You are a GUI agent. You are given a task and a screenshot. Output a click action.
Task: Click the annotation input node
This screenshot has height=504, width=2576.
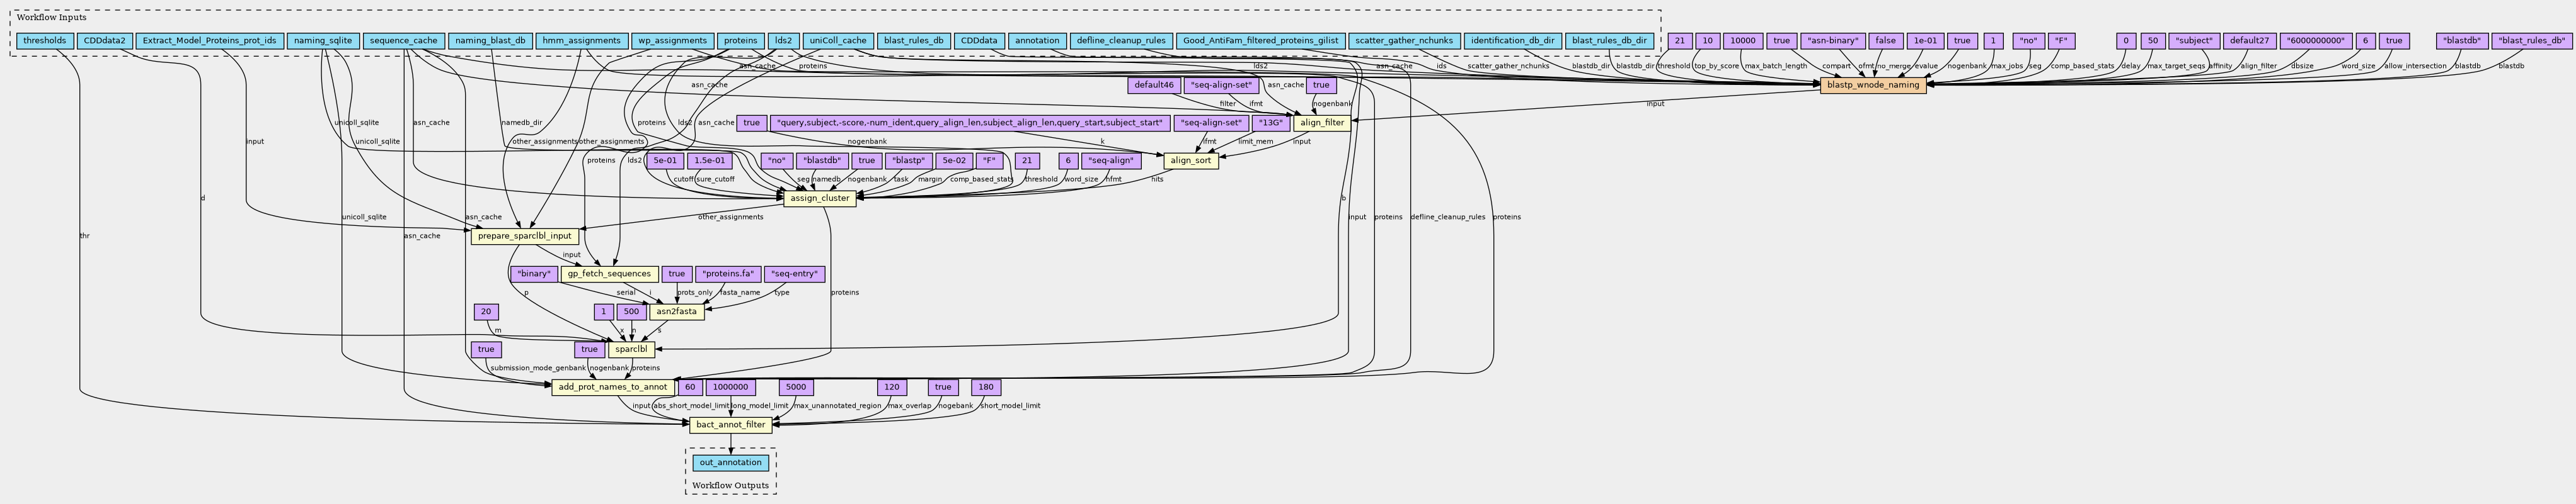(1036, 41)
